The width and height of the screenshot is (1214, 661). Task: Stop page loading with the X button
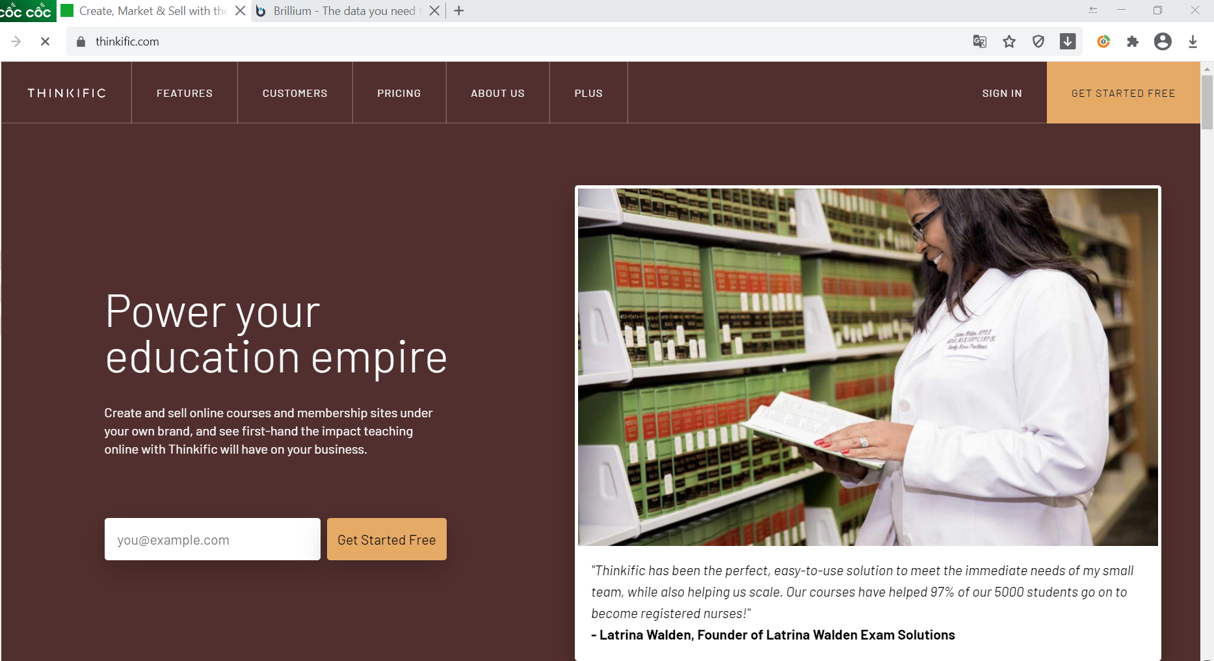click(x=45, y=42)
